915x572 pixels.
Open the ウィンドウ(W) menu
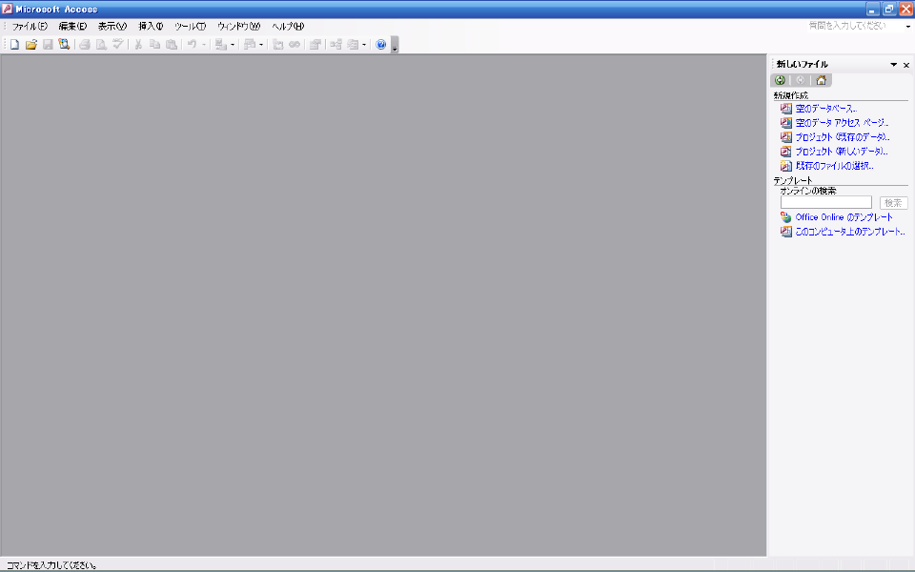click(238, 27)
